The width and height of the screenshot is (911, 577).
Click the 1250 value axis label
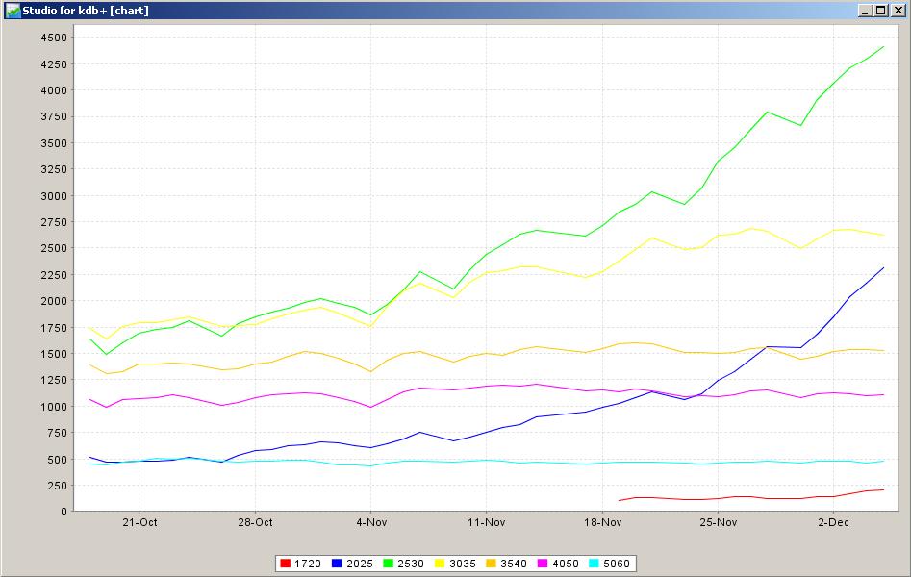click(x=54, y=380)
